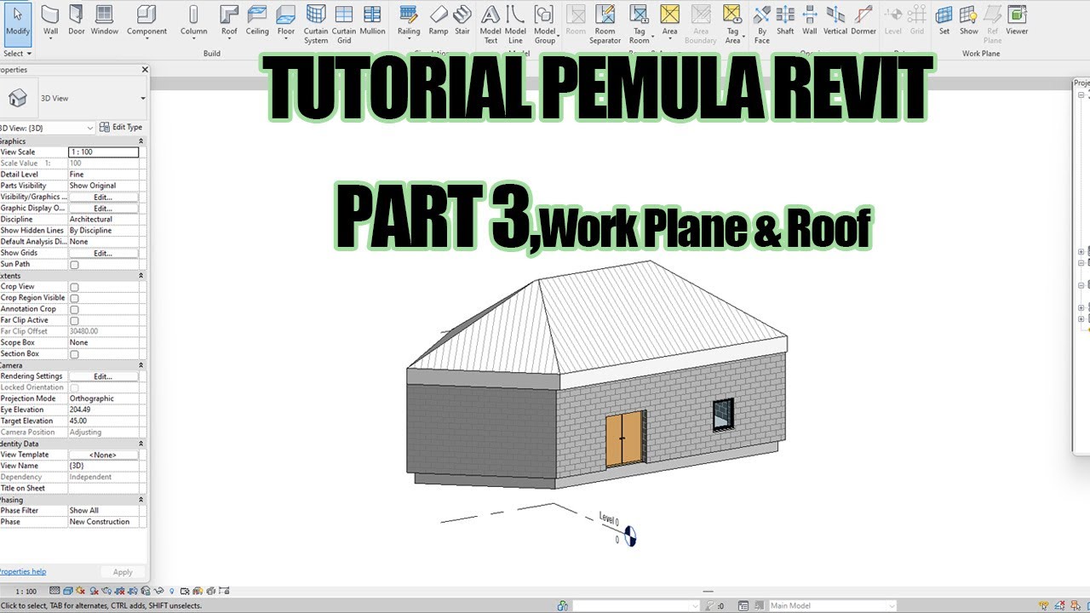The width and height of the screenshot is (1090, 613).
Task: Select the Railing tool
Action: (409, 22)
